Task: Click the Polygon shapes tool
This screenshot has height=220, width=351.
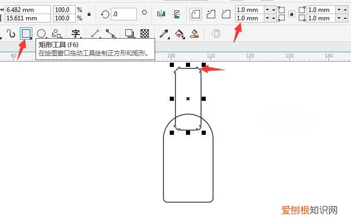Action: click(x=56, y=34)
